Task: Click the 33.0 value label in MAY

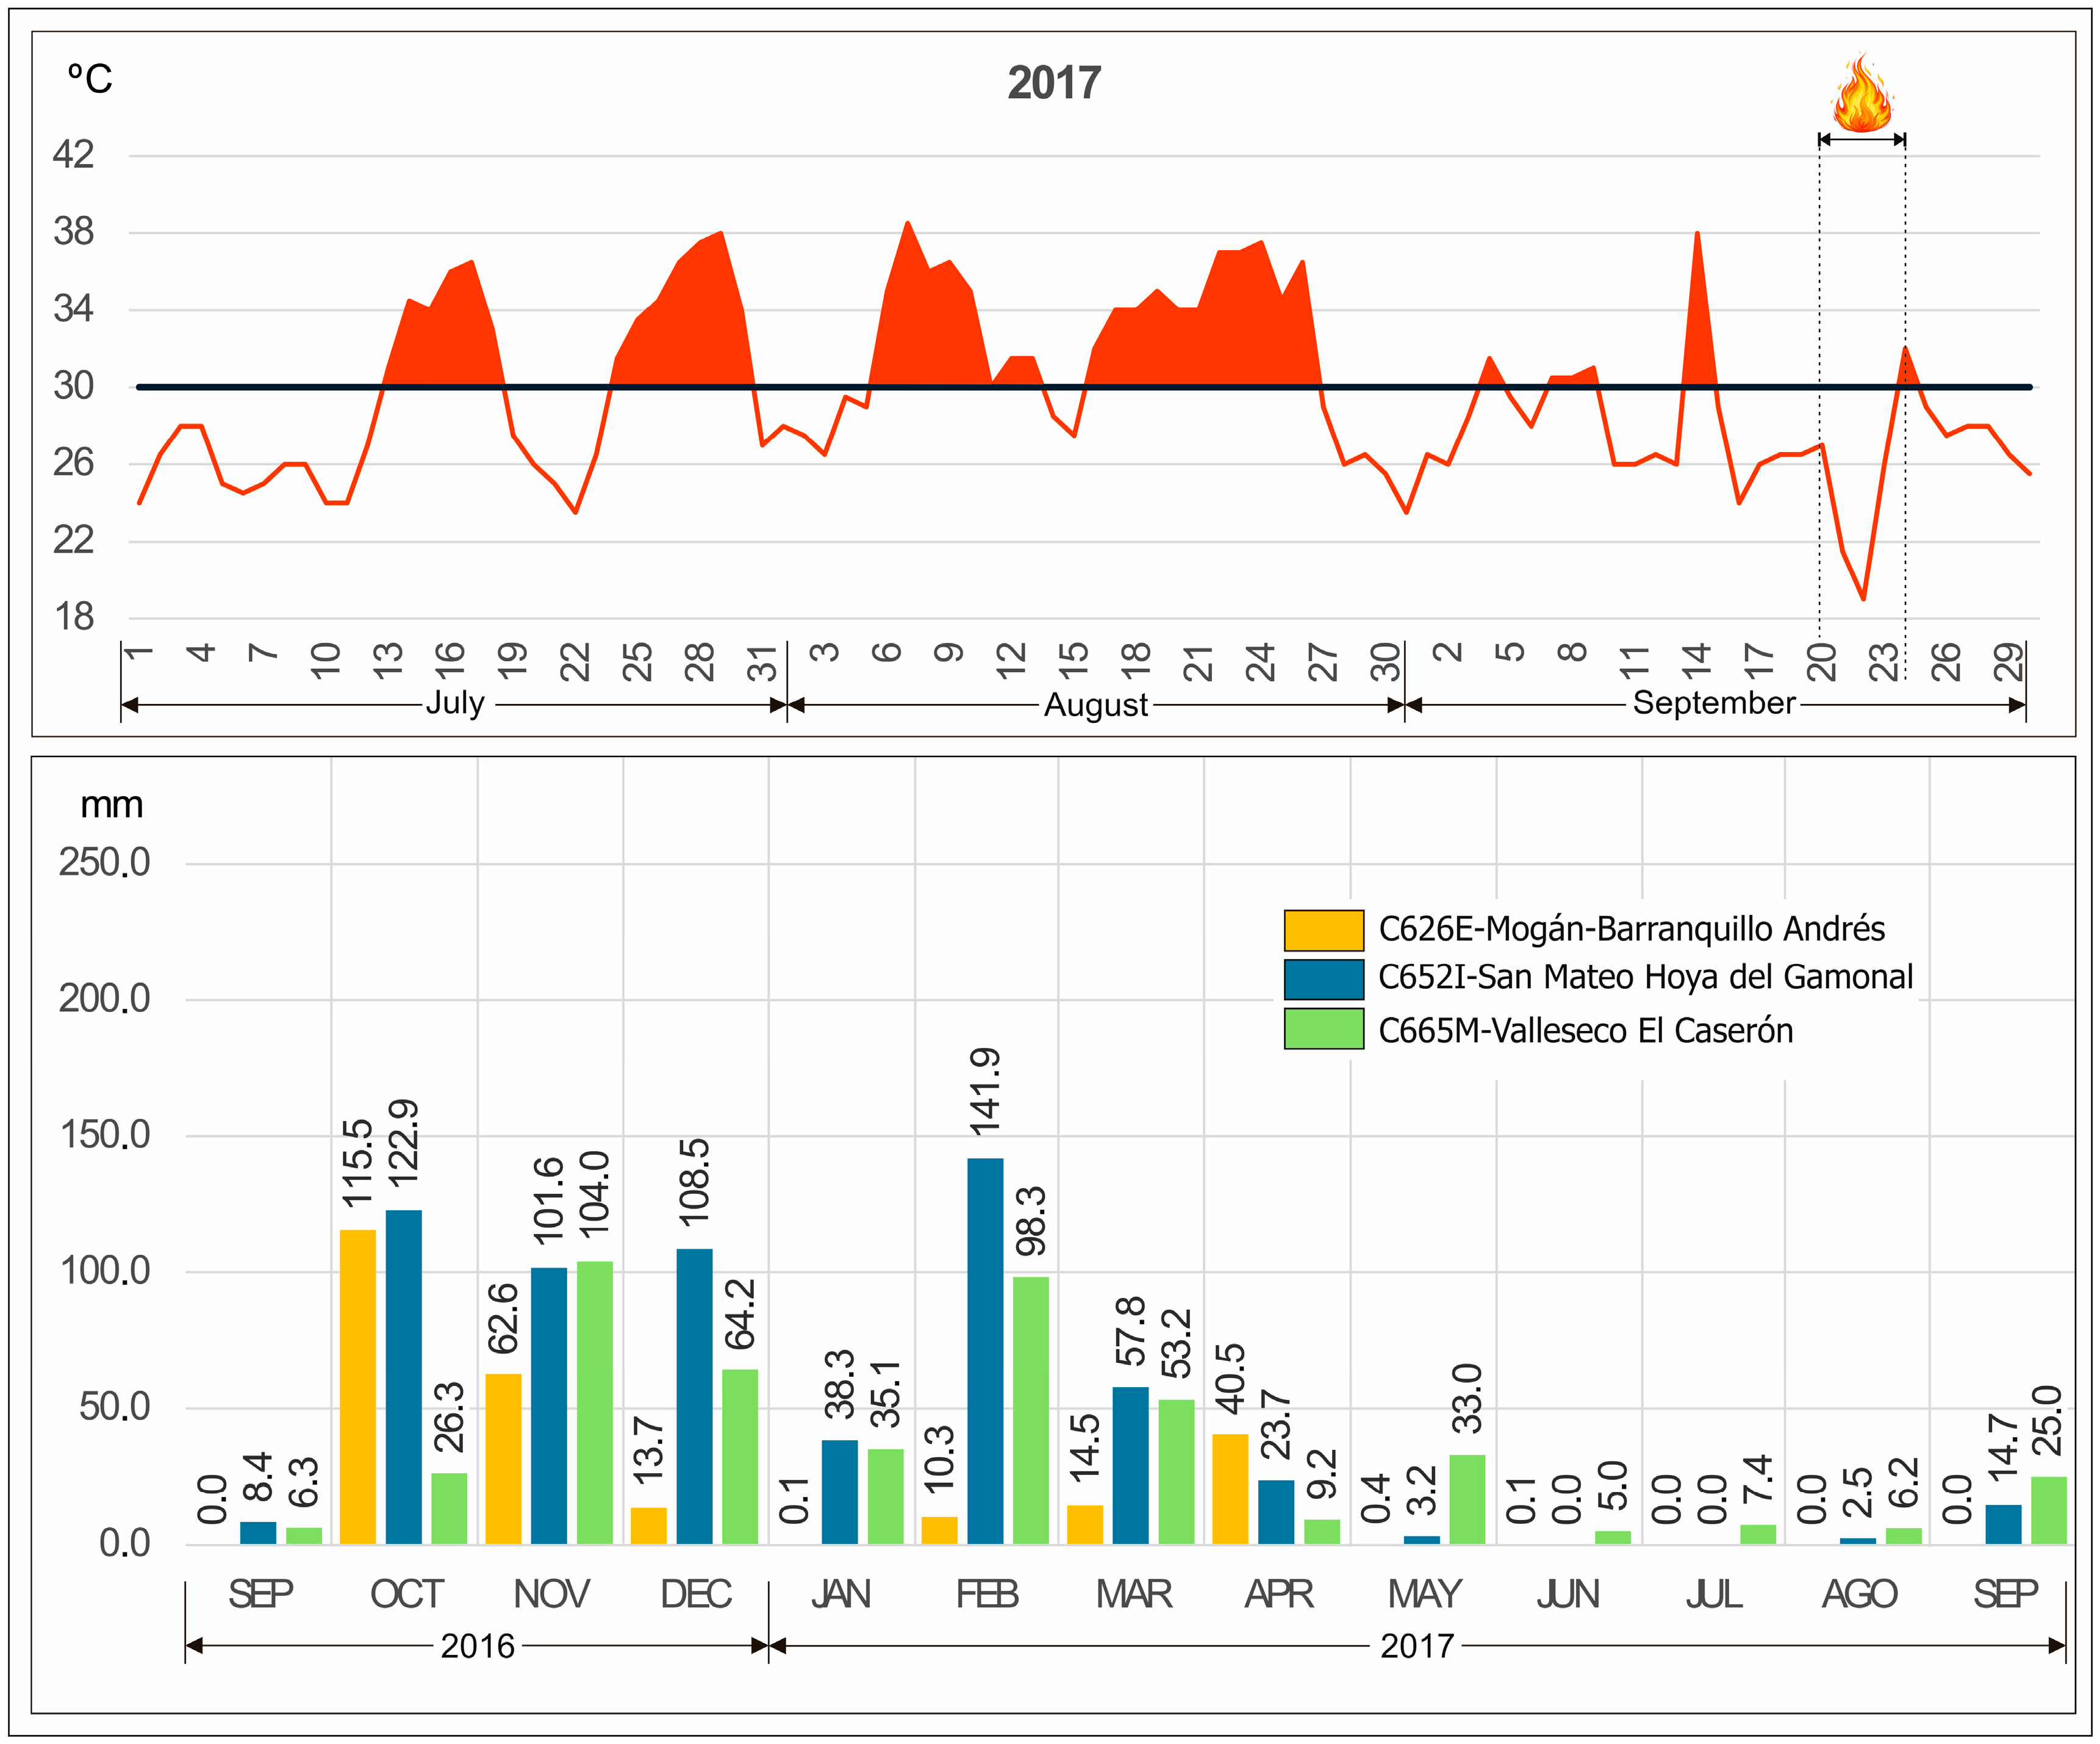Action: point(1467,1399)
